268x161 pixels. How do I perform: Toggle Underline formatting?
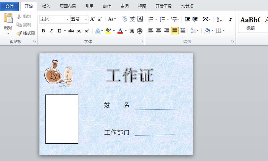tap(59, 31)
